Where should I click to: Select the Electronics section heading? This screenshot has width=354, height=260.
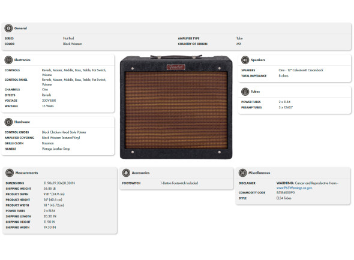(x=22, y=60)
